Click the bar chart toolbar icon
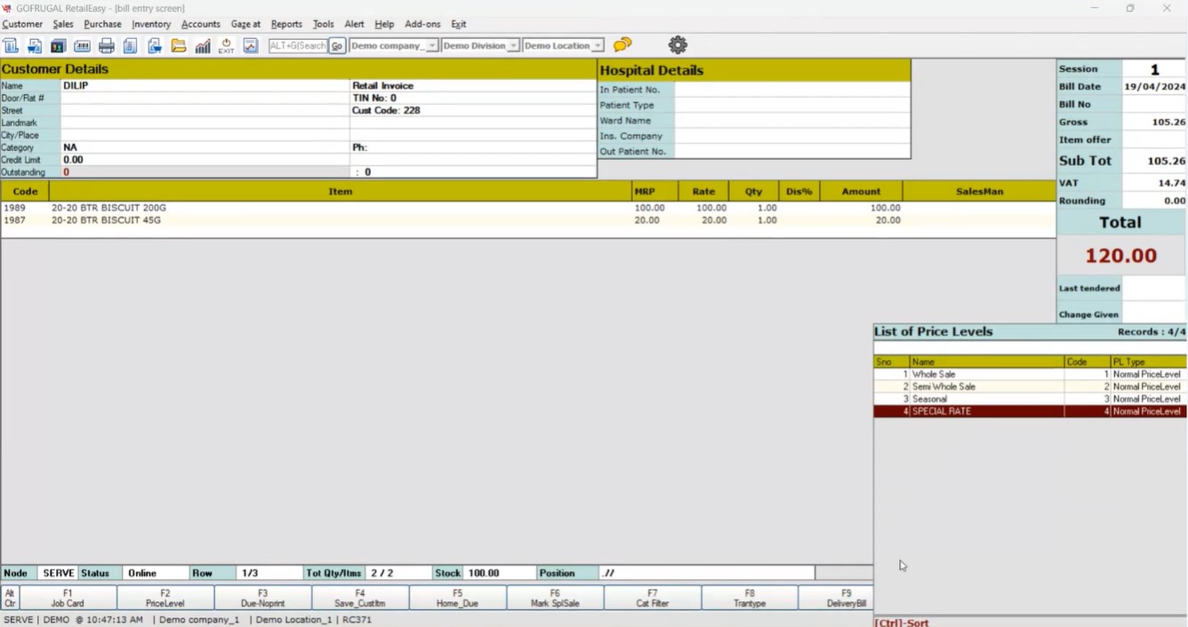1188x627 pixels. coord(203,45)
